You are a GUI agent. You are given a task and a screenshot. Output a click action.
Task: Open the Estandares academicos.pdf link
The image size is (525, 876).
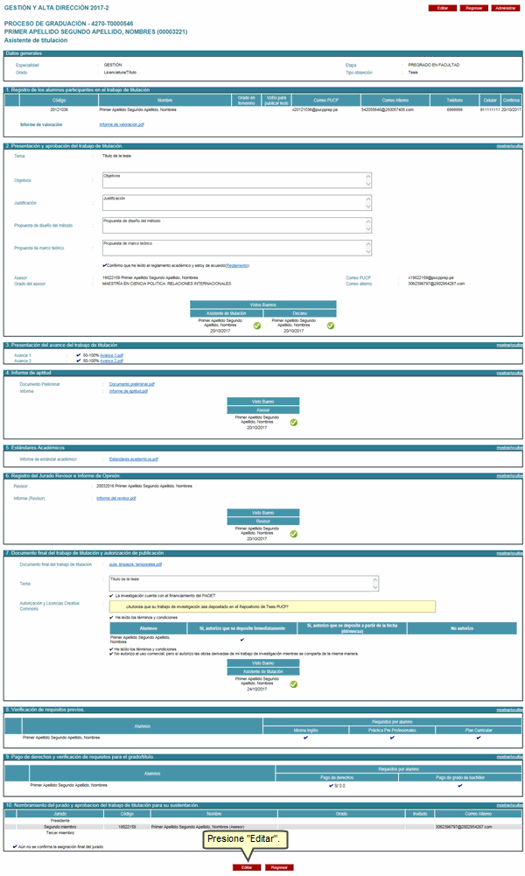(x=134, y=459)
